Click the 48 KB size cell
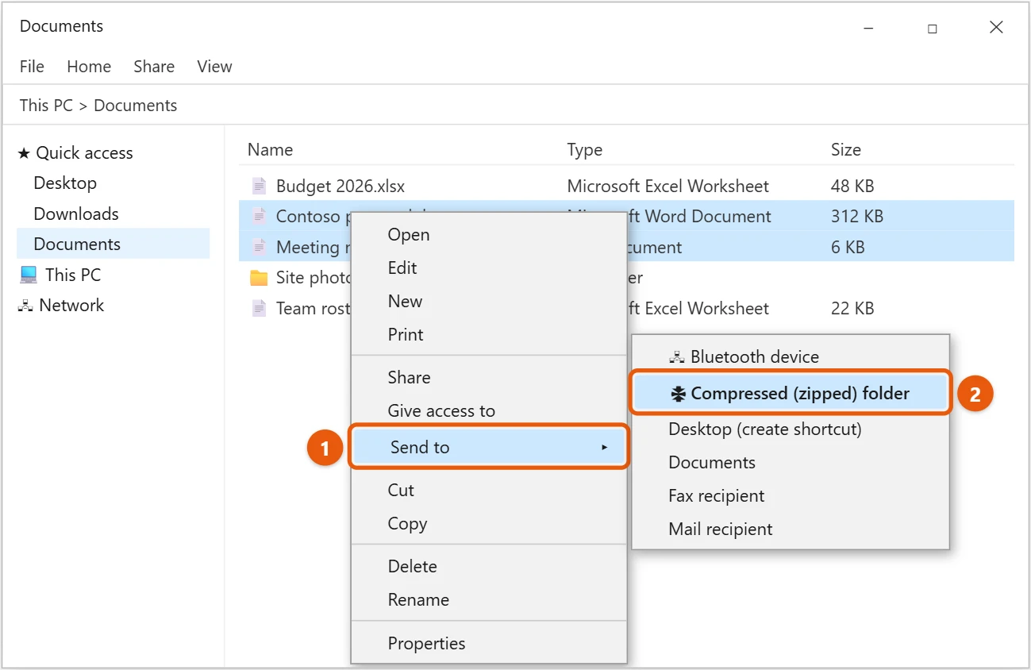This screenshot has height=670, width=1031. (852, 187)
